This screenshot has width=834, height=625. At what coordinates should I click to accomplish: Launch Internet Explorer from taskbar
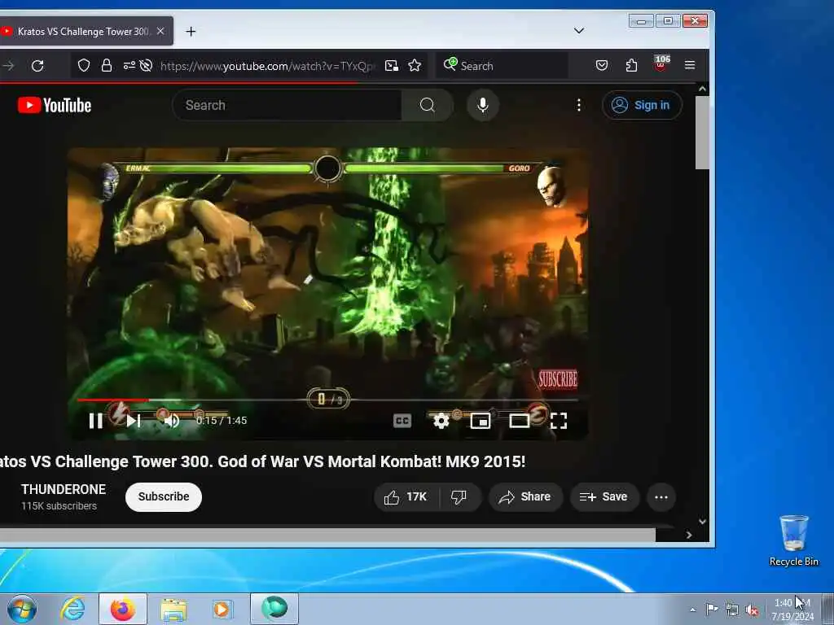tap(72, 609)
